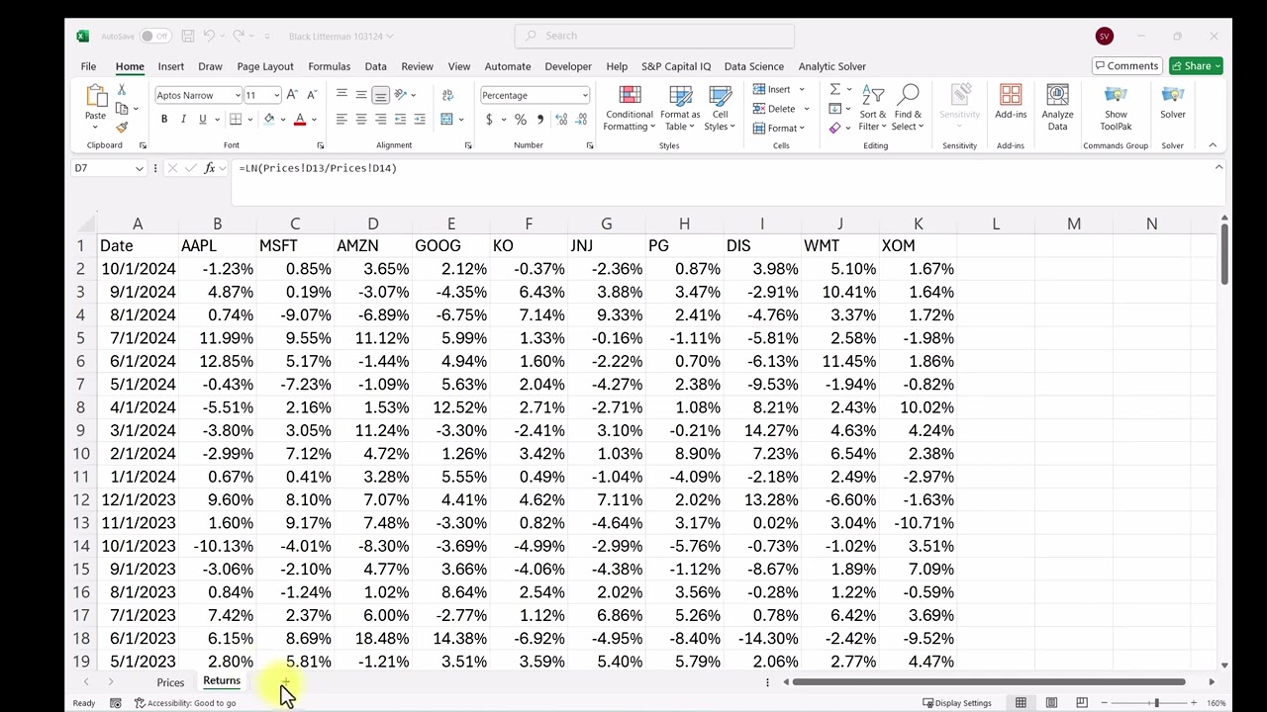Screen dimensions: 1267x712
Task: Open the Find & Select dropdown
Action: click(x=908, y=108)
